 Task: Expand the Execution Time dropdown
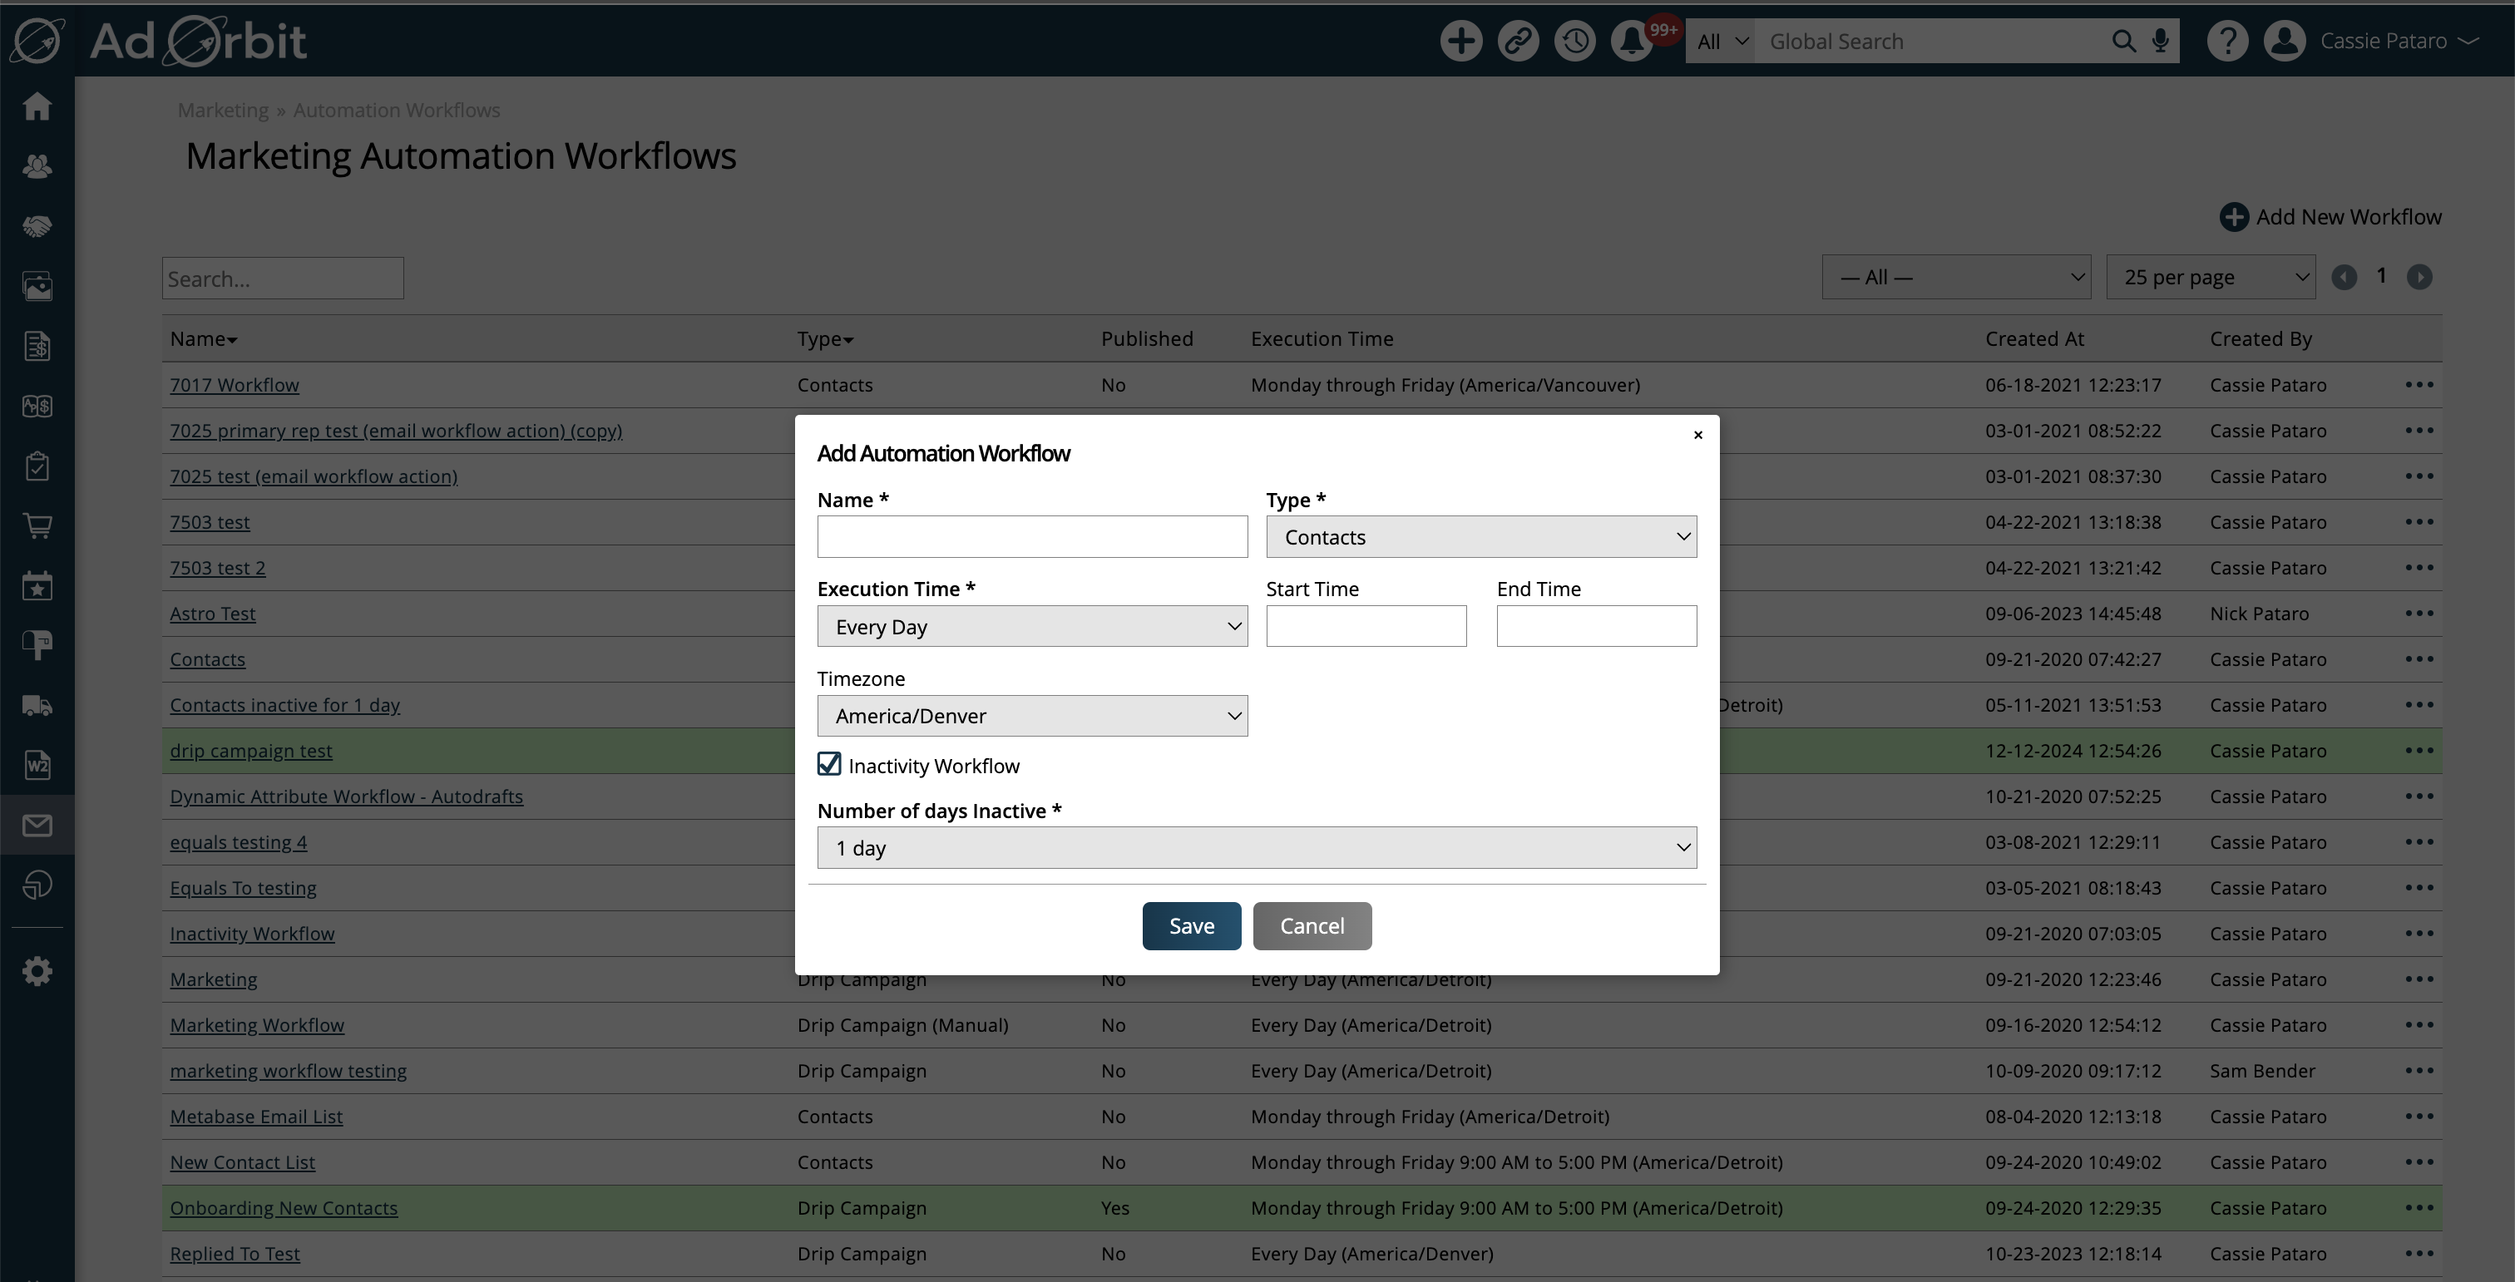click(1032, 626)
